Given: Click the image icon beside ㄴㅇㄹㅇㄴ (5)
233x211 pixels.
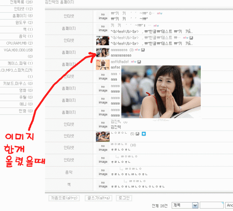Looking at the screenshot, I should 138,134.
